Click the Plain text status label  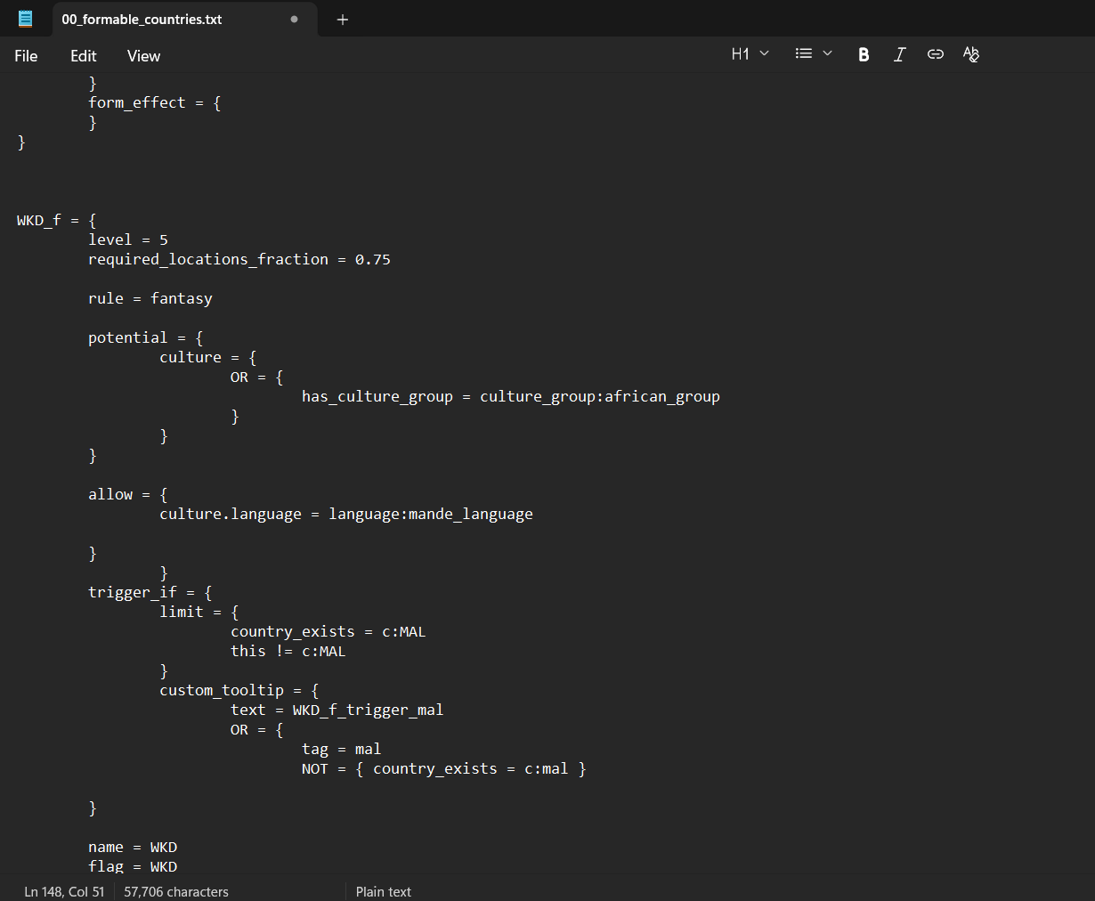[x=384, y=891]
